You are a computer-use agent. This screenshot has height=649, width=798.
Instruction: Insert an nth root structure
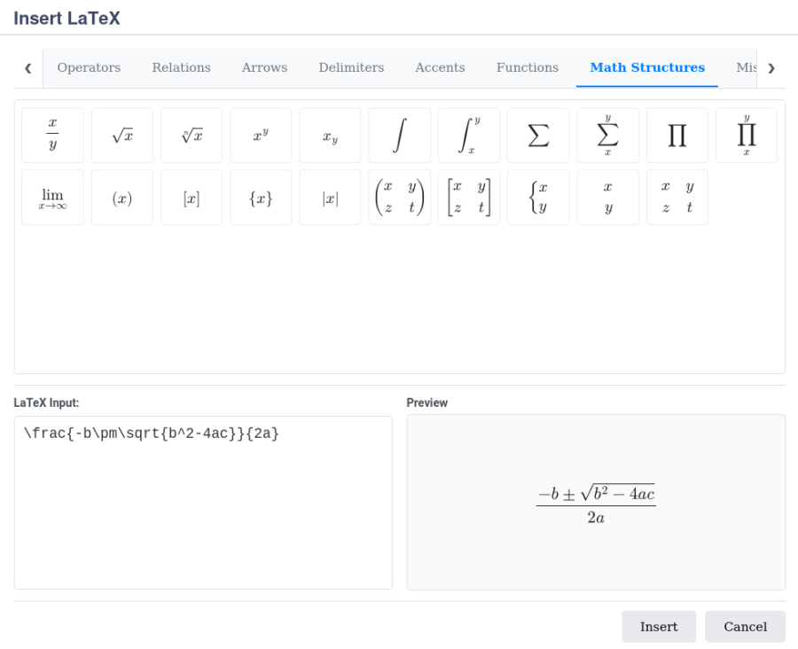point(191,135)
